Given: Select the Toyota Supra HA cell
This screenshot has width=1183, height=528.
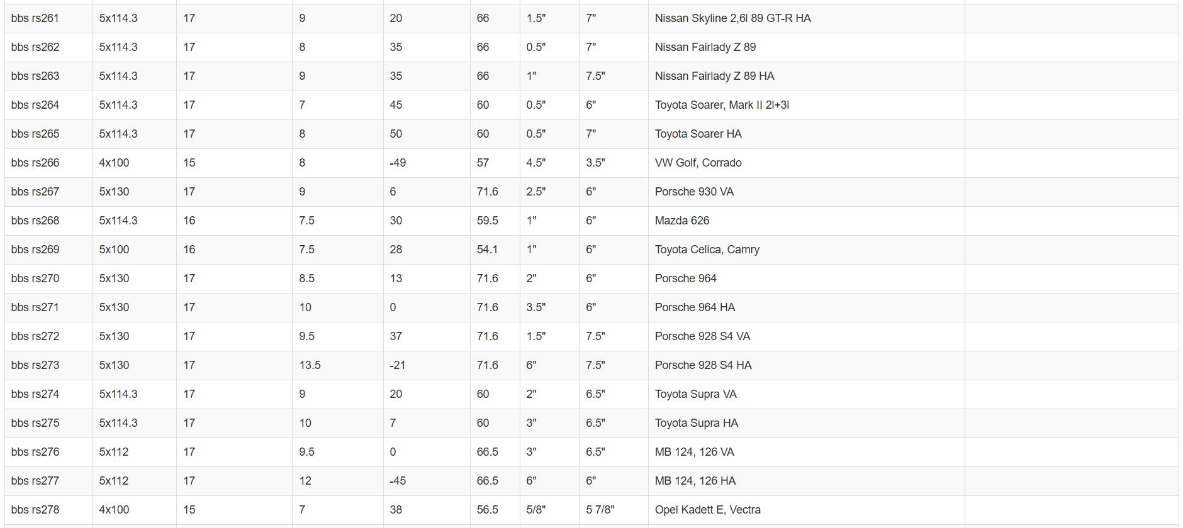Looking at the screenshot, I should (x=806, y=423).
